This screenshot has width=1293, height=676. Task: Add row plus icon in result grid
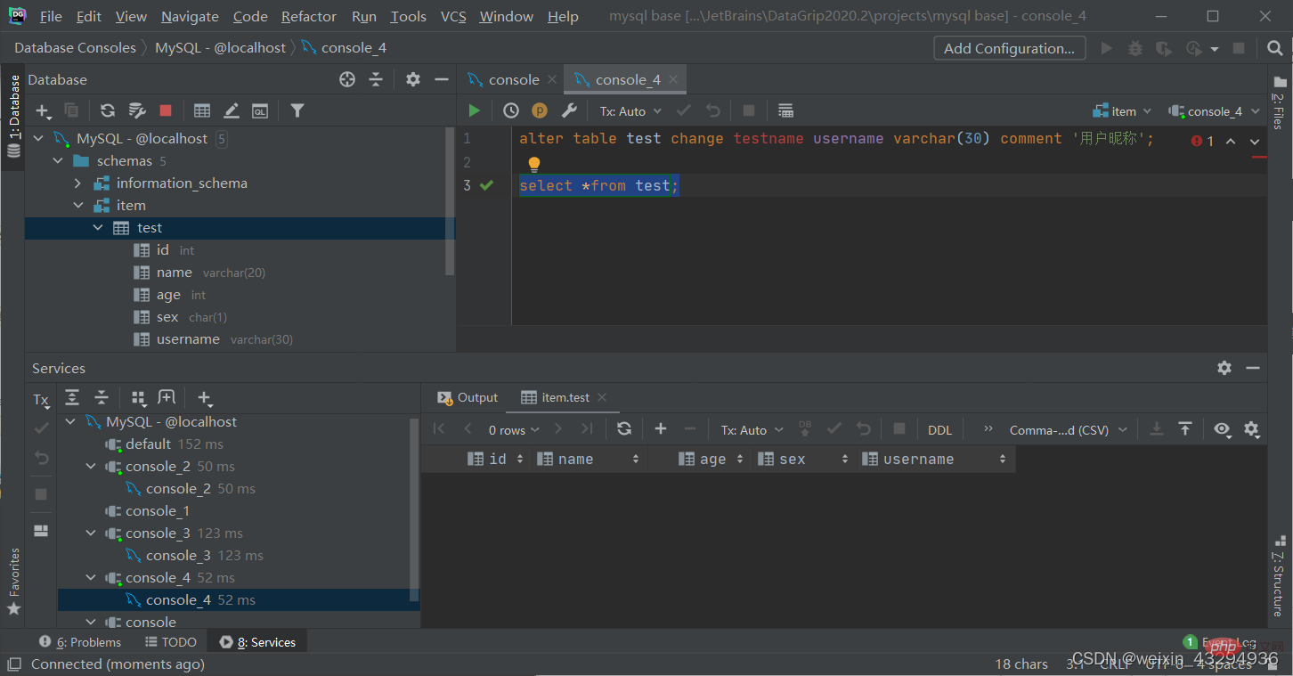(661, 428)
